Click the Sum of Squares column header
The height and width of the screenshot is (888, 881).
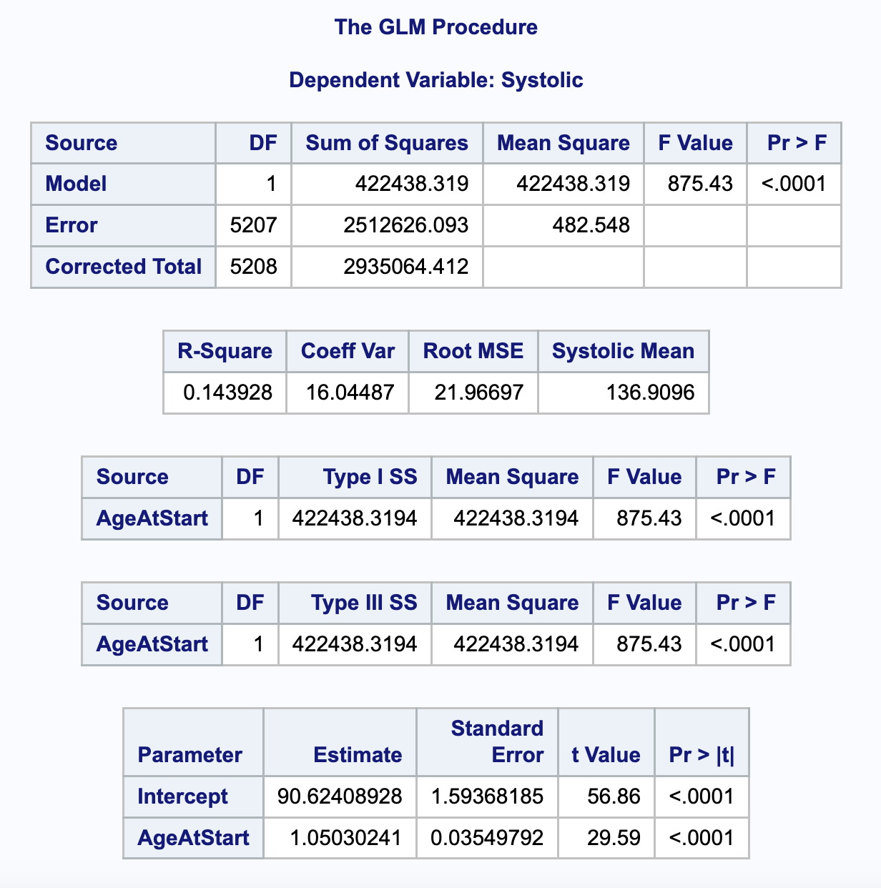(387, 143)
